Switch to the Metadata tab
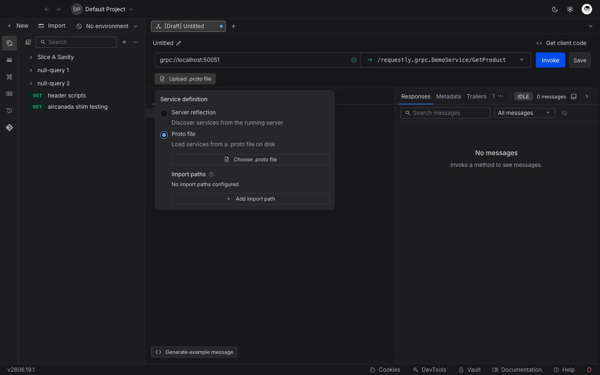 coord(449,97)
